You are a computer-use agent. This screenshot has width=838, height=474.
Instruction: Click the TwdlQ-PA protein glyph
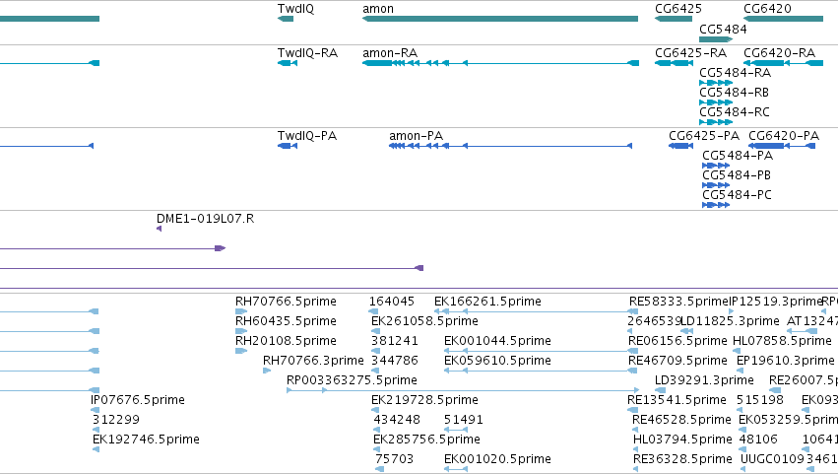(287, 146)
